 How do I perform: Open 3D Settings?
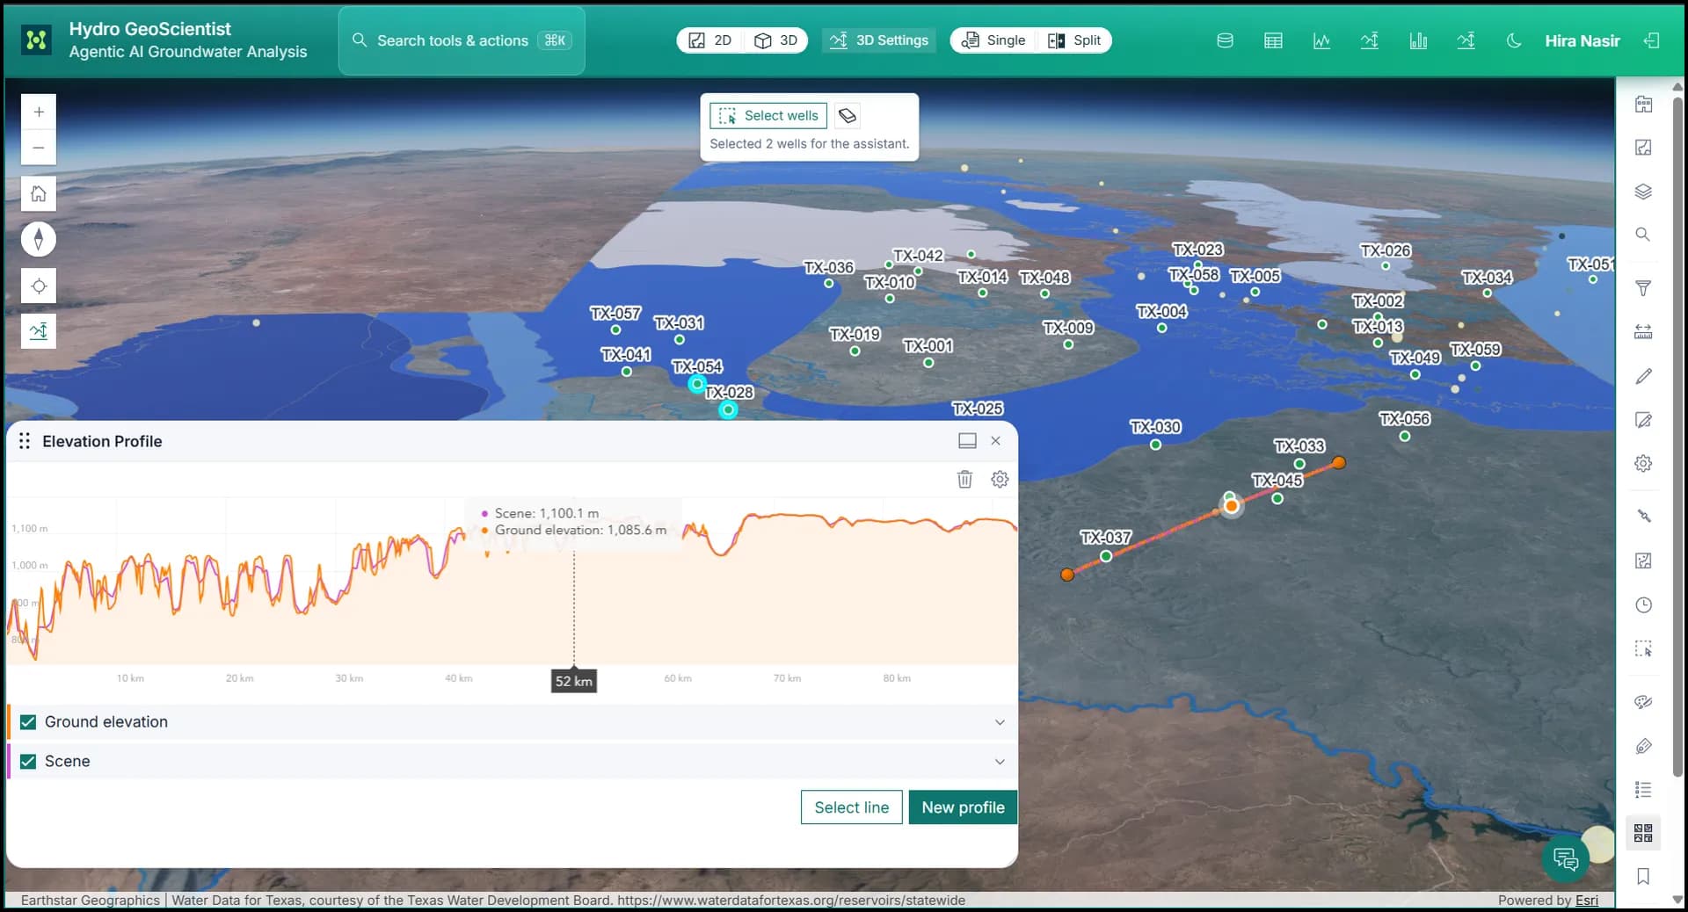tap(879, 40)
